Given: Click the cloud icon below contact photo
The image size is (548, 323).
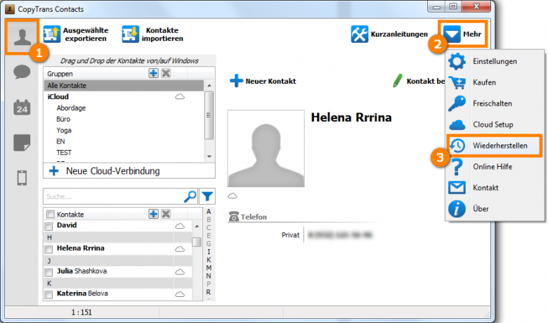Looking at the screenshot, I should (x=233, y=196).
